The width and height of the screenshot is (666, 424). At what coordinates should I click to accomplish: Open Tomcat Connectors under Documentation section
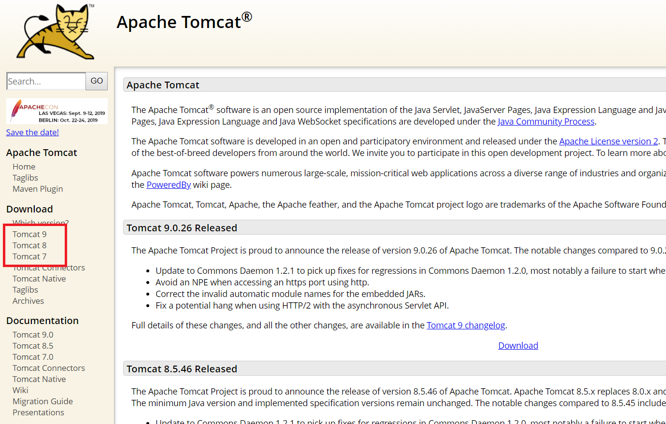point(49,368)
